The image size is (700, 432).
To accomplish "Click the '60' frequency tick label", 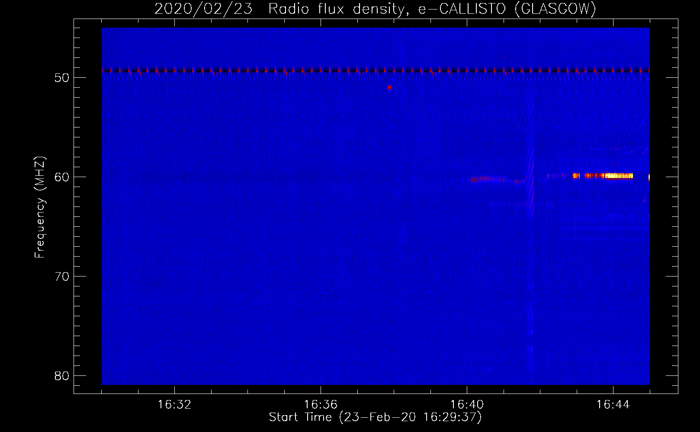I will [62, 177].
